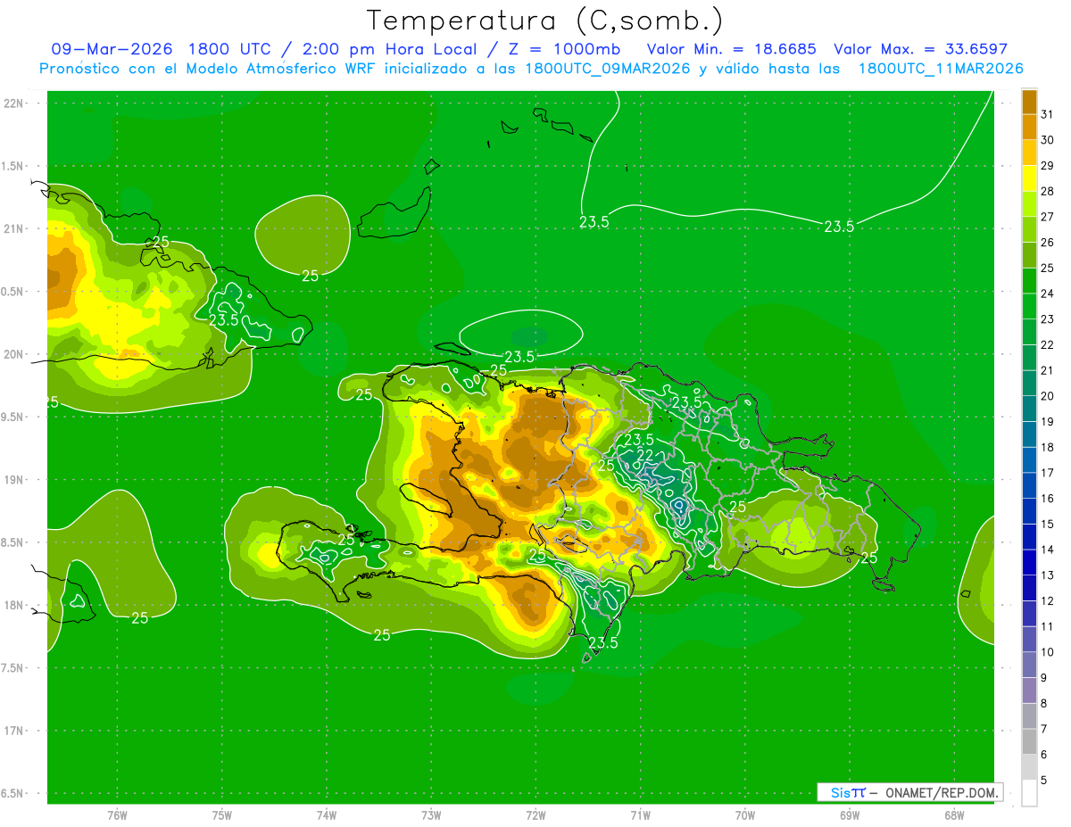This screenshot has width=1071, height=827.
Task: Click the '20N' latitude axis label
Action: (x=13, y=354)
